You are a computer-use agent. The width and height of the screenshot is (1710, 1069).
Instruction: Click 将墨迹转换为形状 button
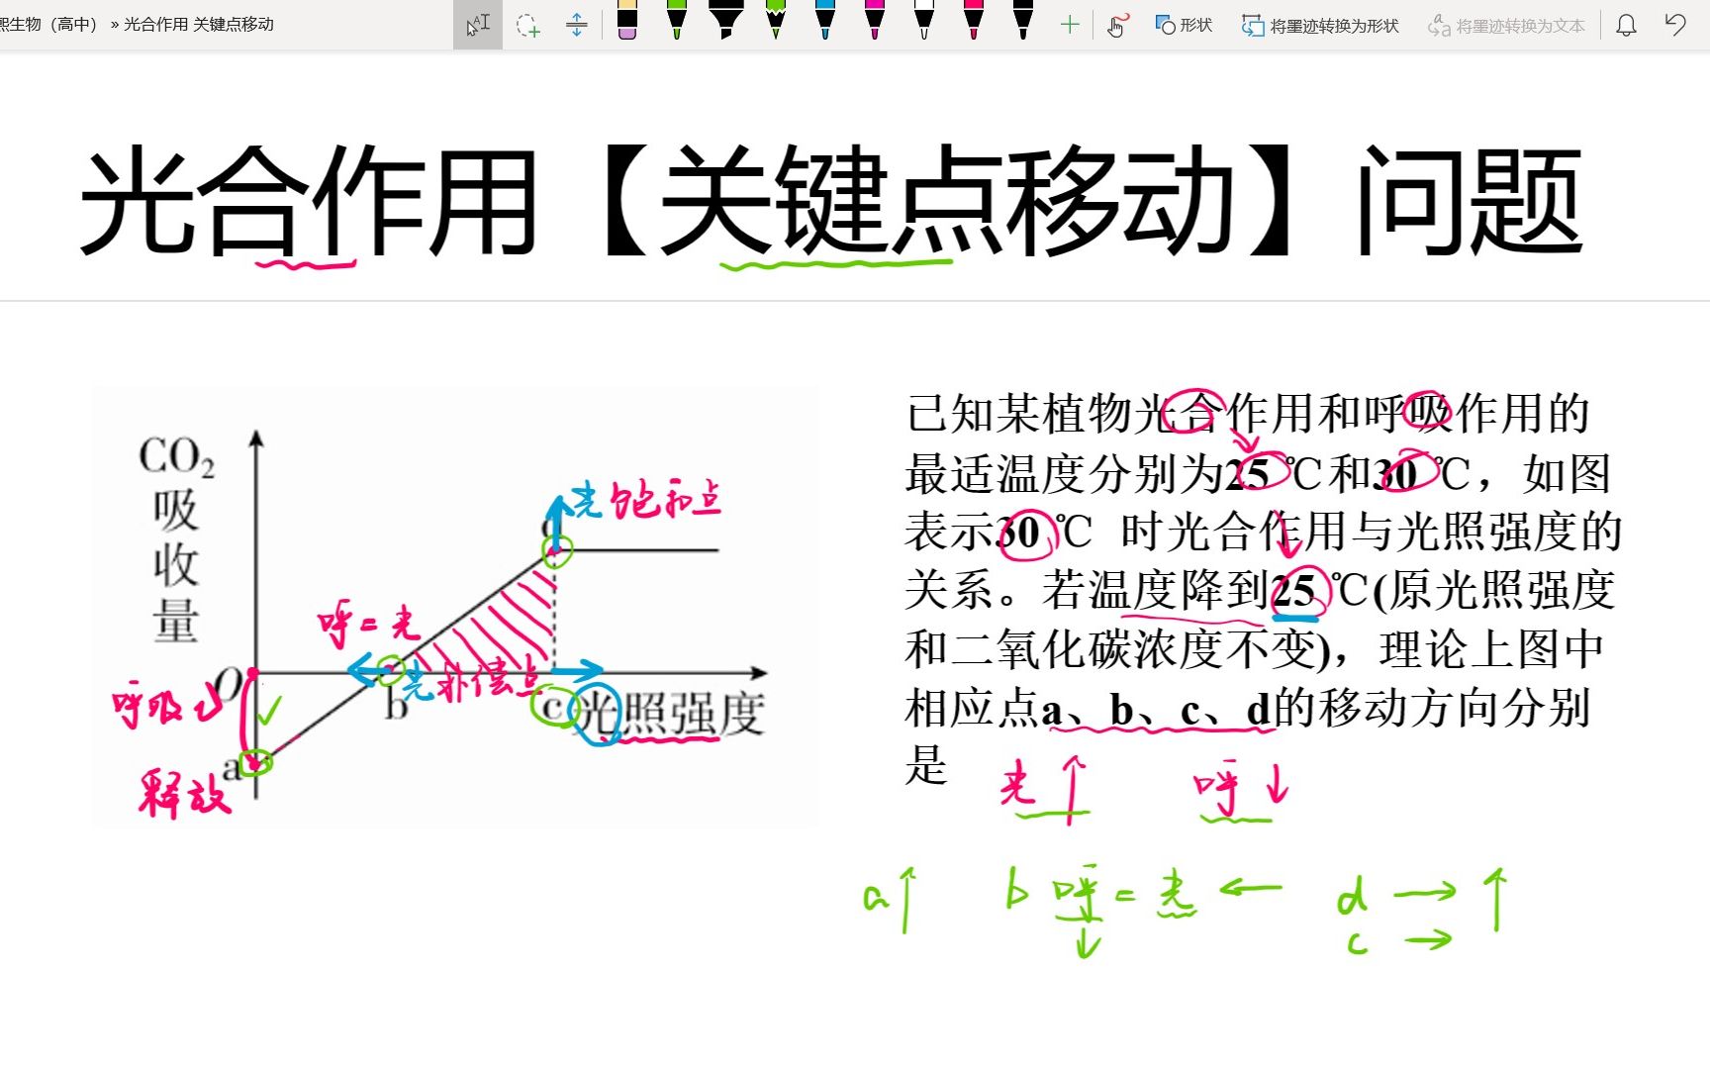pos(1321,25)
